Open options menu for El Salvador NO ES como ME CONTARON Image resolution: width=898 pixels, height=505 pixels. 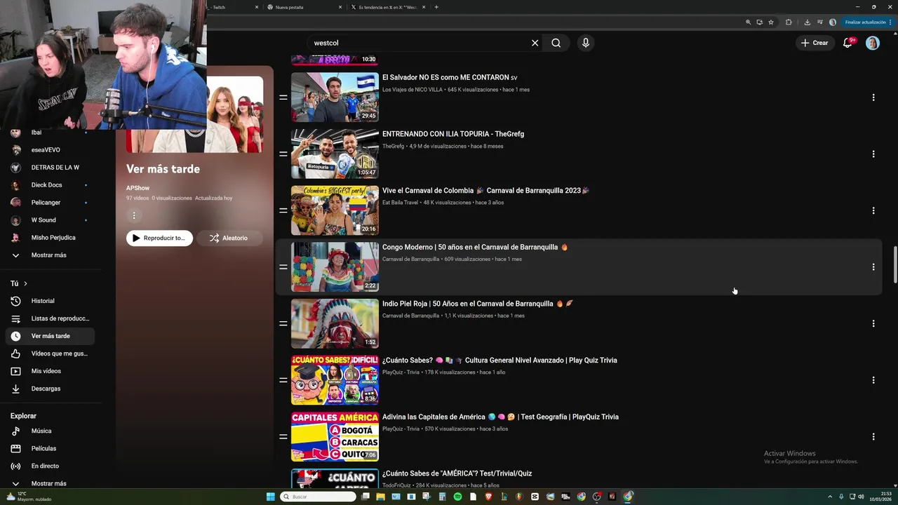(x=873, y=97)
